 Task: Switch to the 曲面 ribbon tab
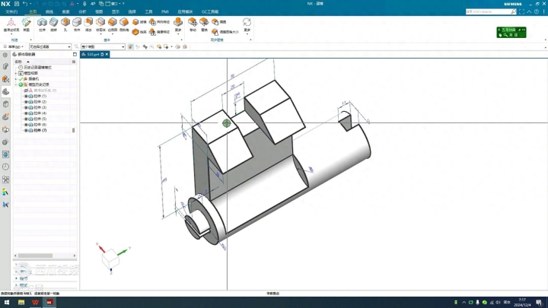(65, 11)
